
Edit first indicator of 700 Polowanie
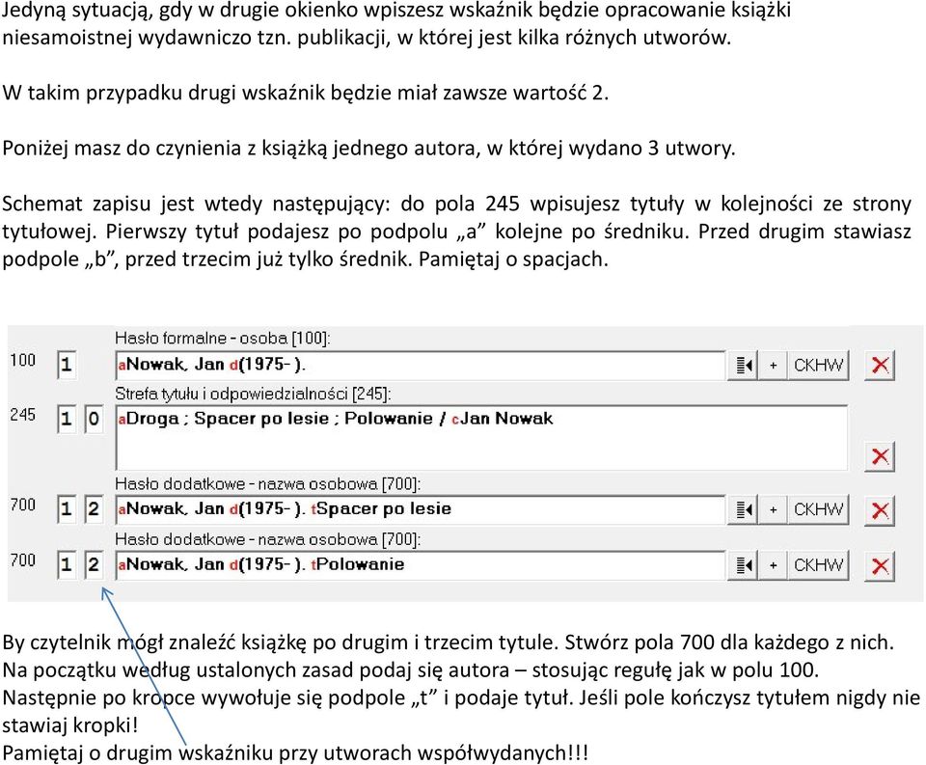click(67, 564)
